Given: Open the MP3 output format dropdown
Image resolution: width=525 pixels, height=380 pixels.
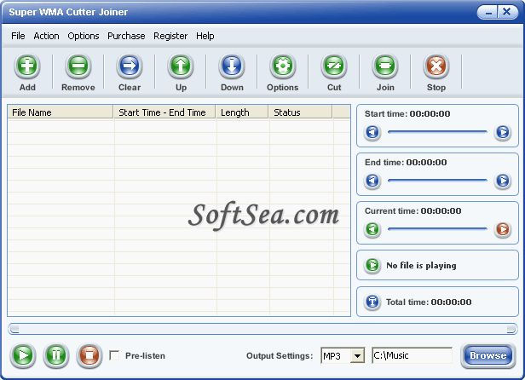Looking at the screenshot, I should [x=357, y=356].
